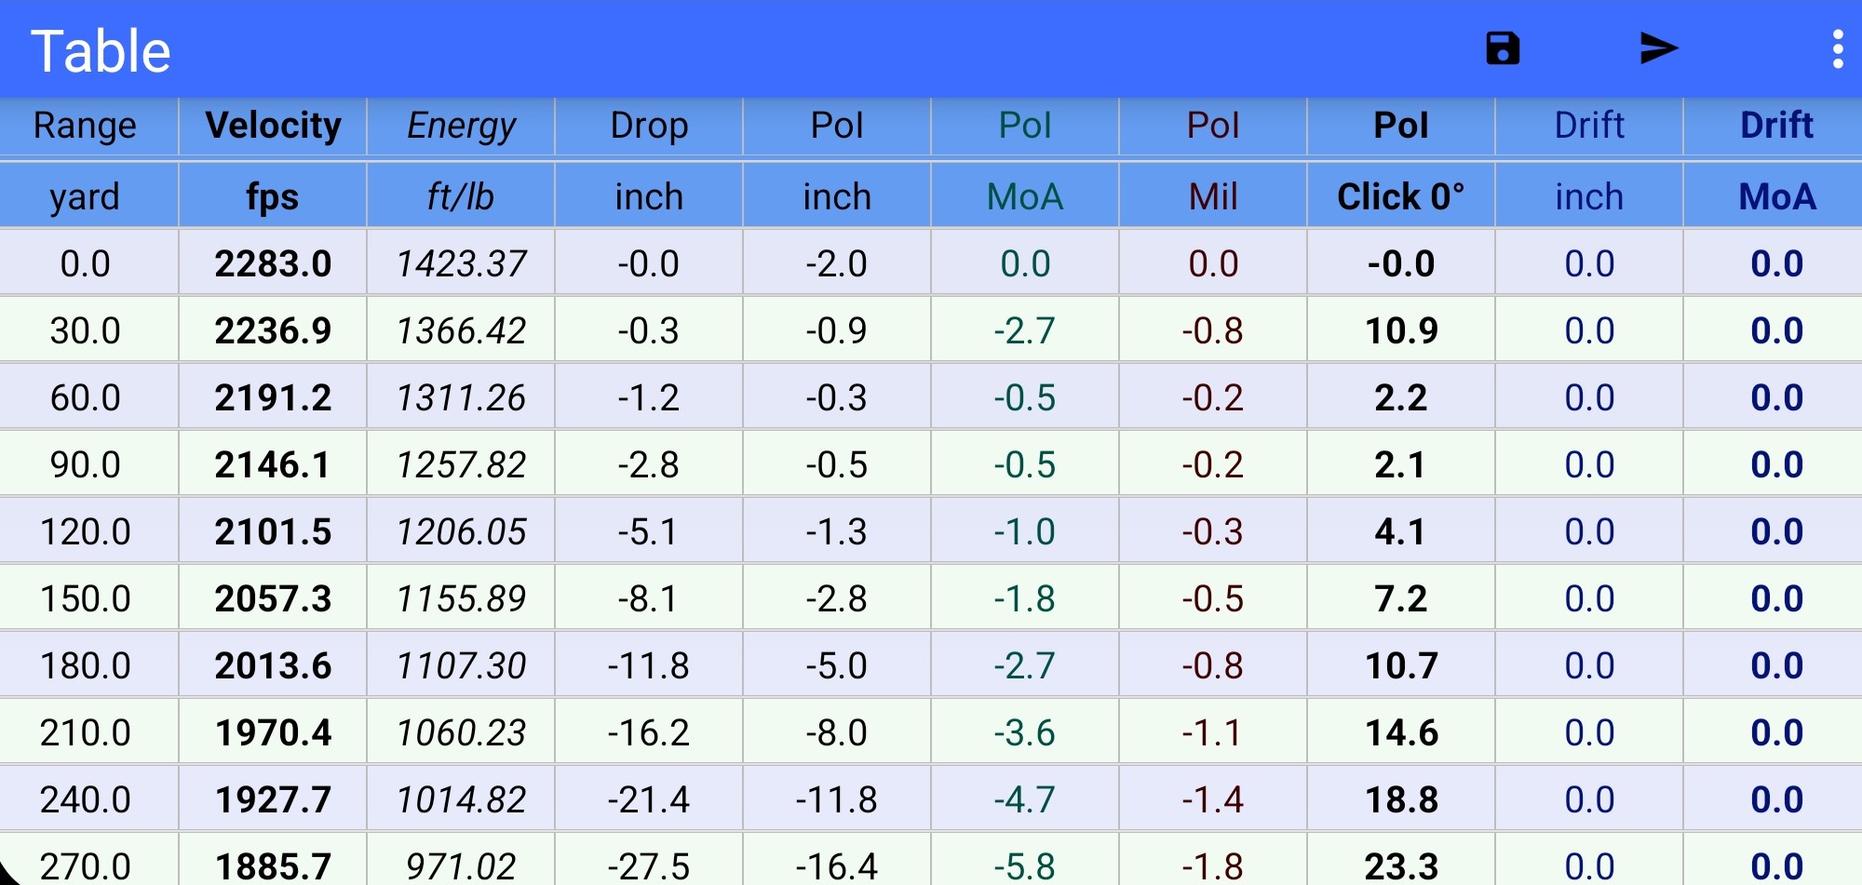This screenshot has height=885, width=1862.
Task: Select the Velocity column header
Action: click(273, 126)
